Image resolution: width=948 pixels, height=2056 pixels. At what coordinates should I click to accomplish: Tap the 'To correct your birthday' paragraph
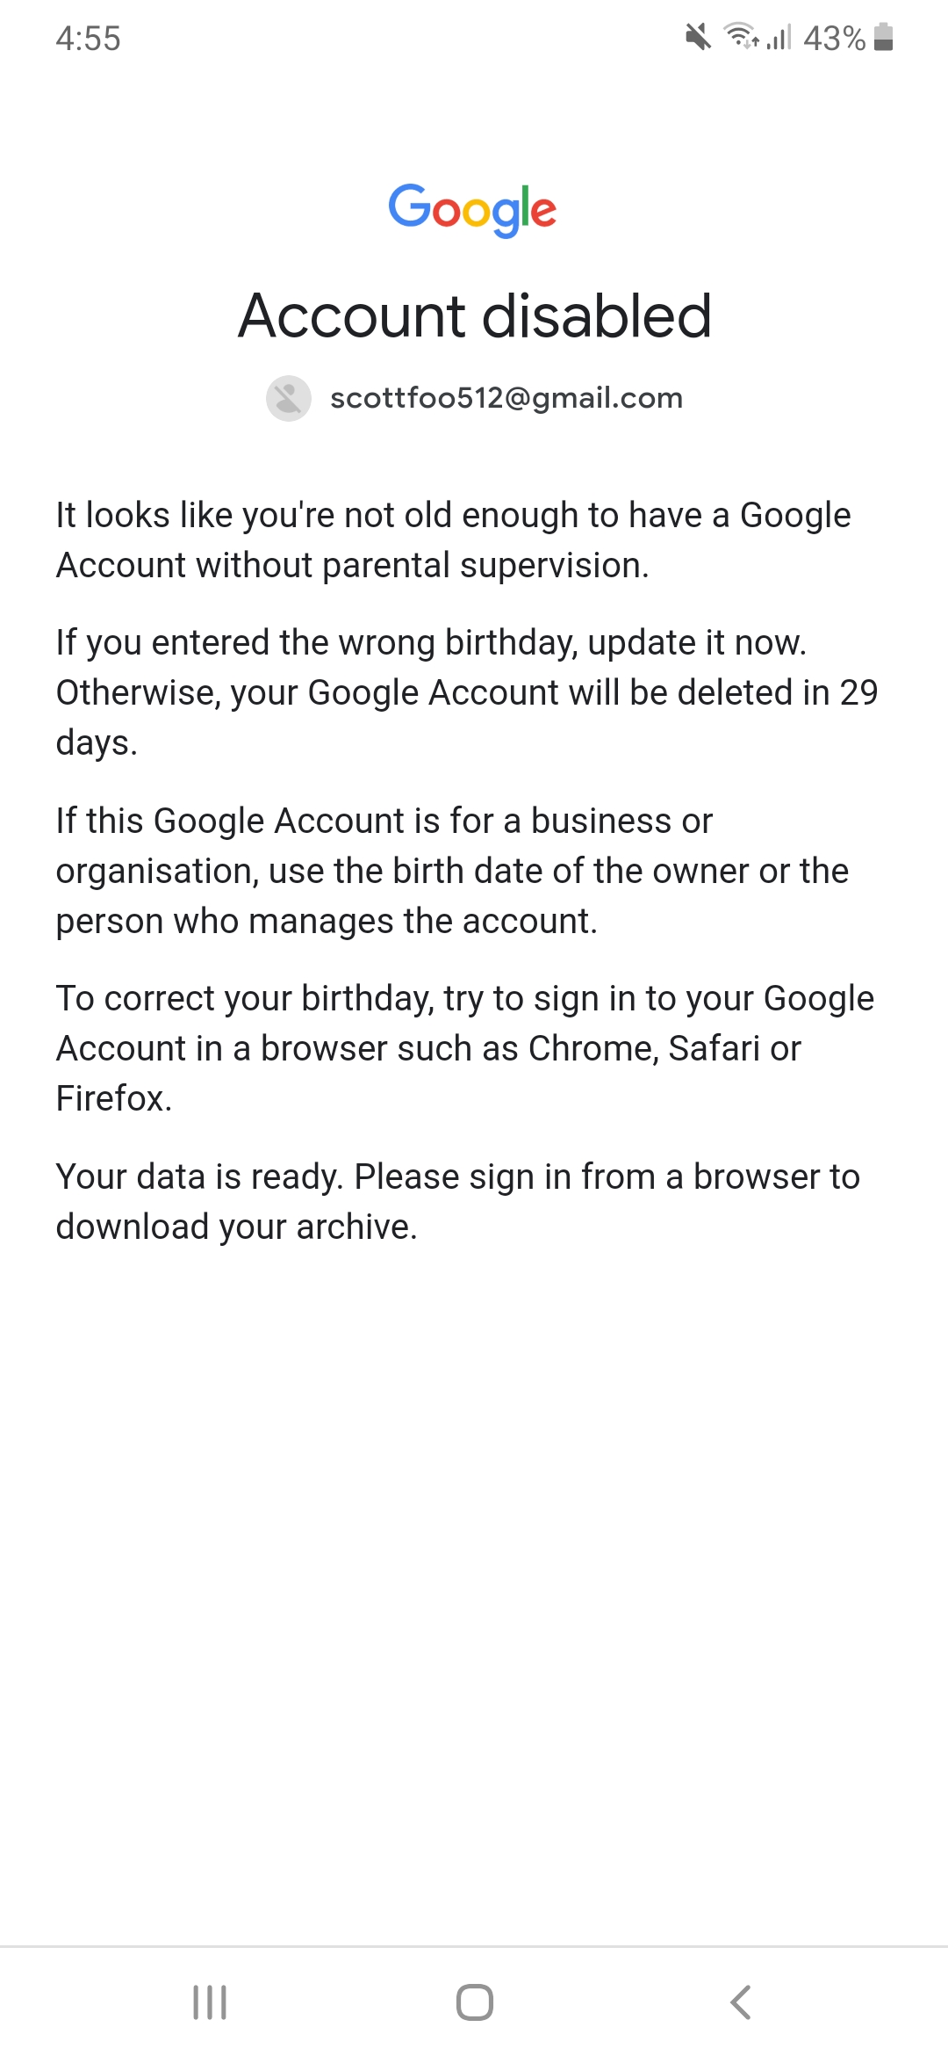tap(463, 1047)
